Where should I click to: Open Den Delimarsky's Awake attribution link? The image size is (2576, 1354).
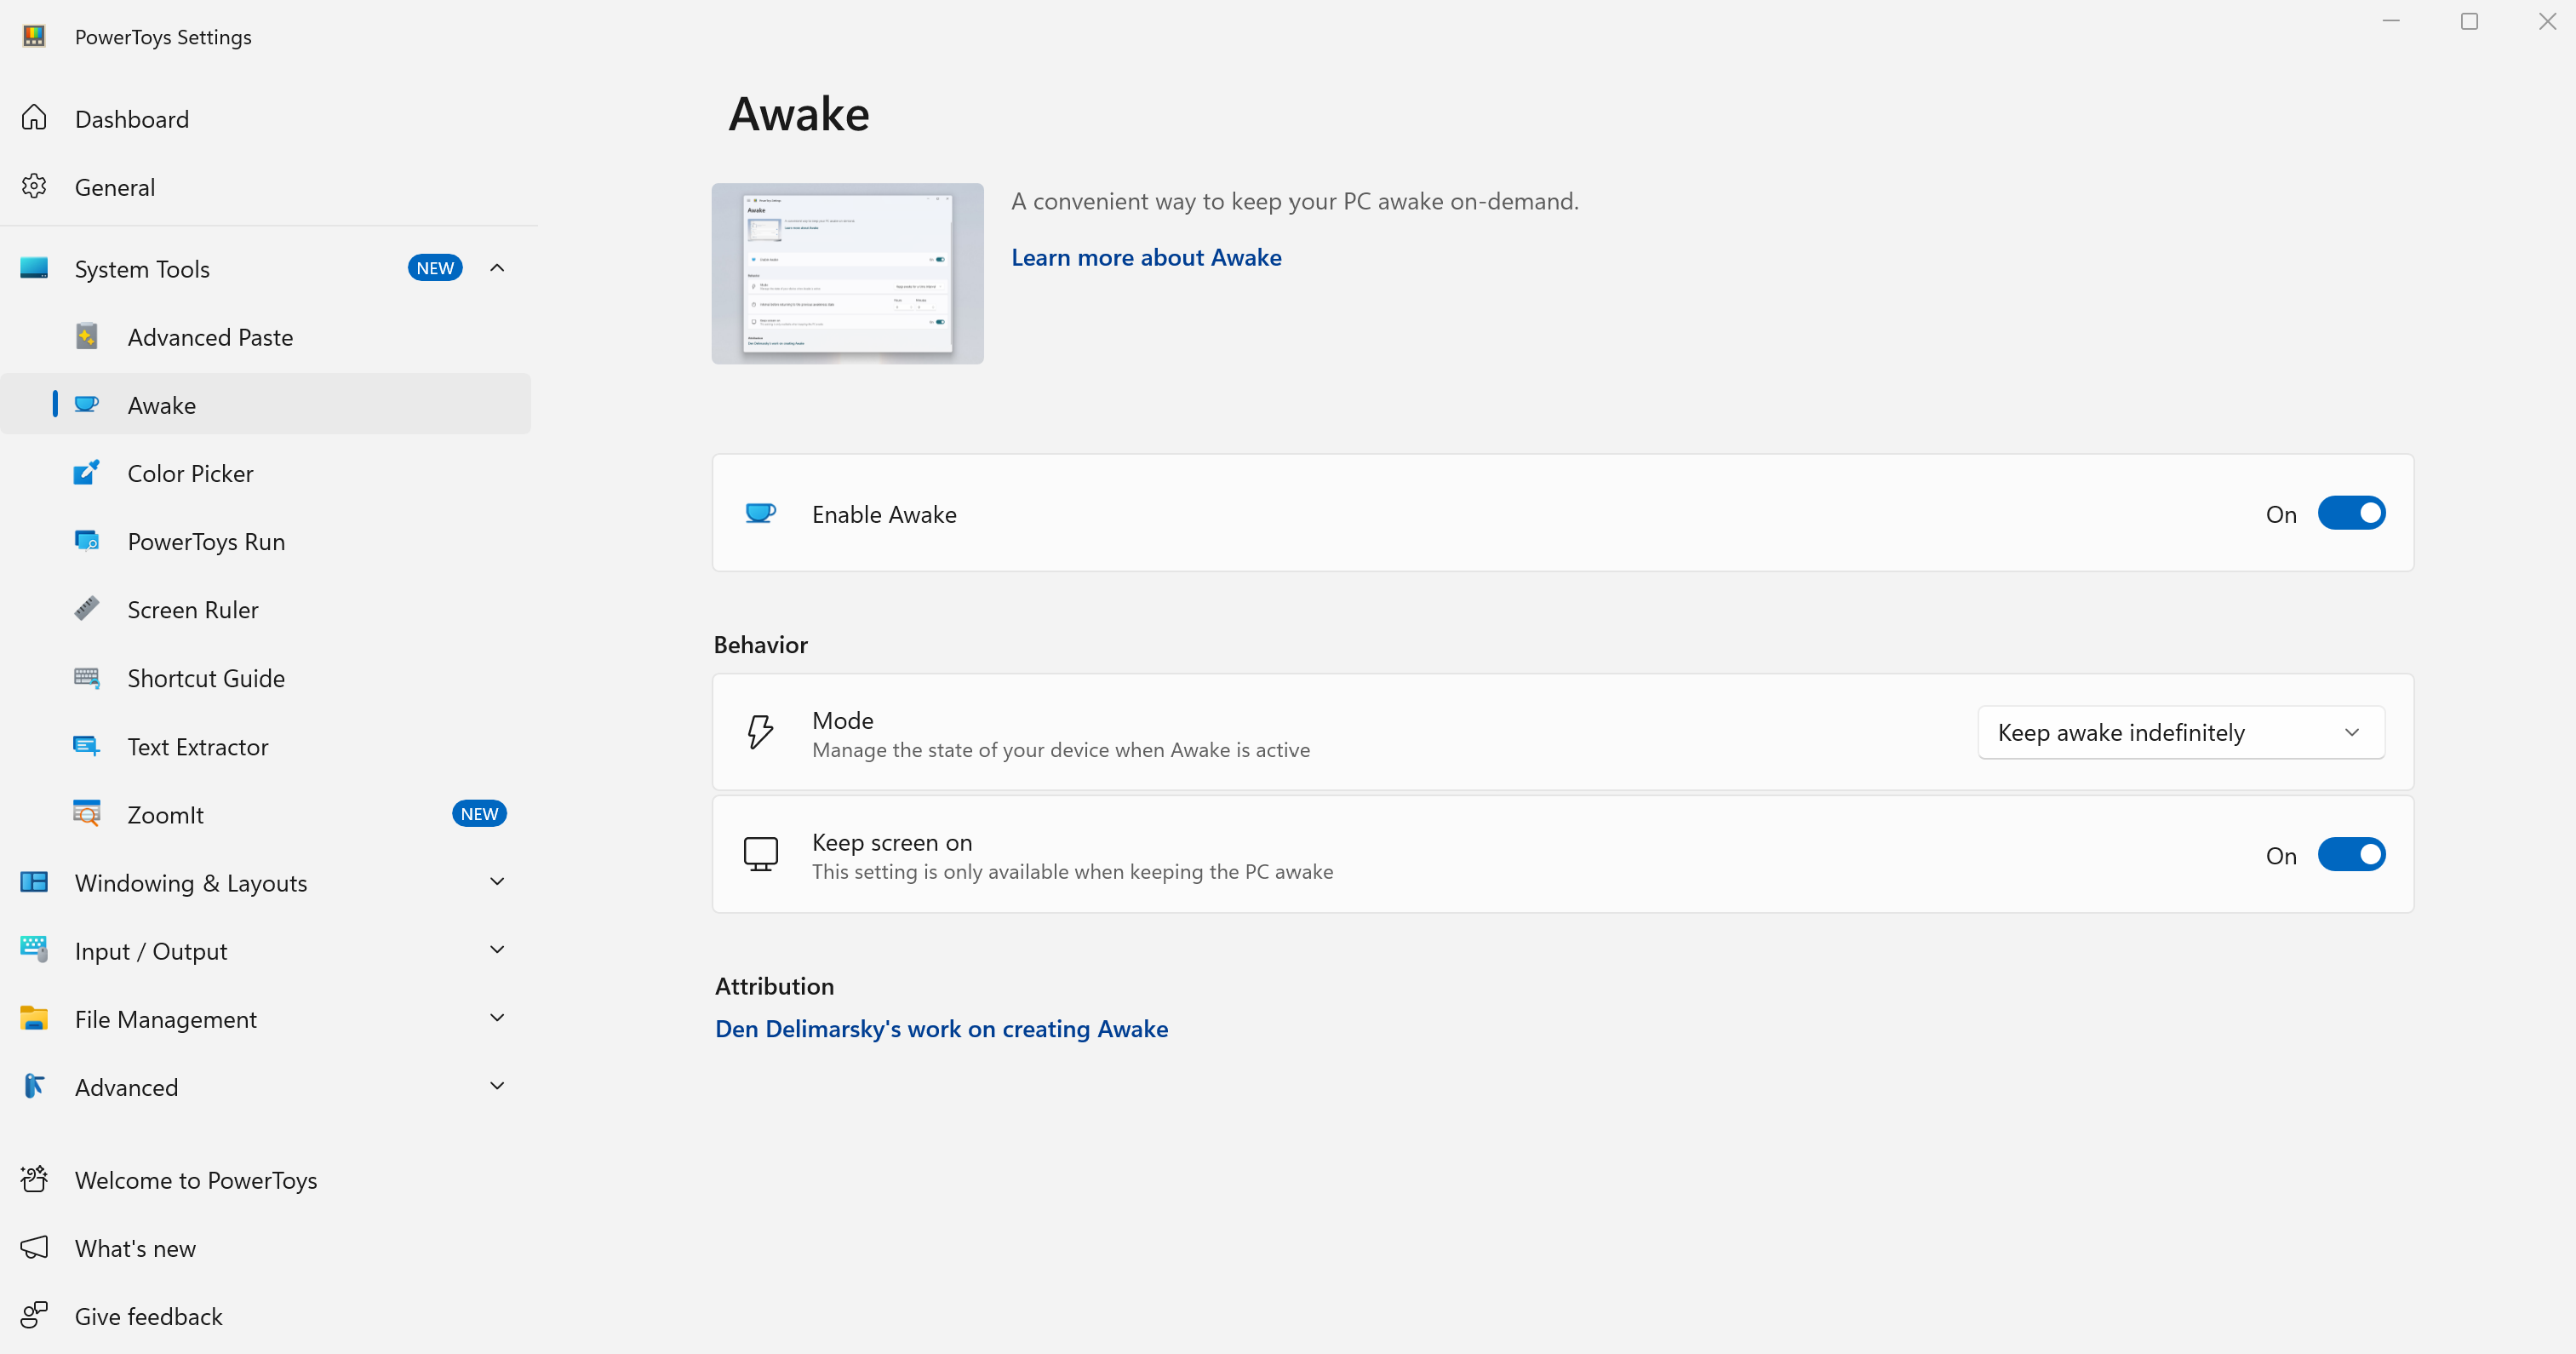[x=941, y=1029]
